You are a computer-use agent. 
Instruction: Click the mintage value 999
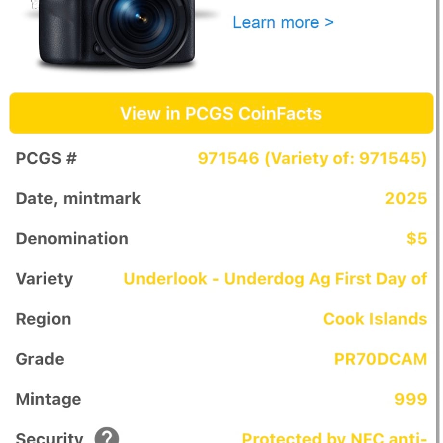pyautogui.click(x=411, y=399)
